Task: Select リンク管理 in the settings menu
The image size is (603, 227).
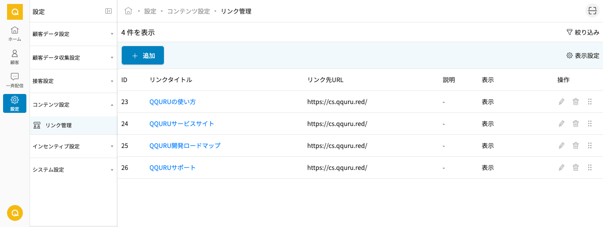Action: (x=58, y=126)
